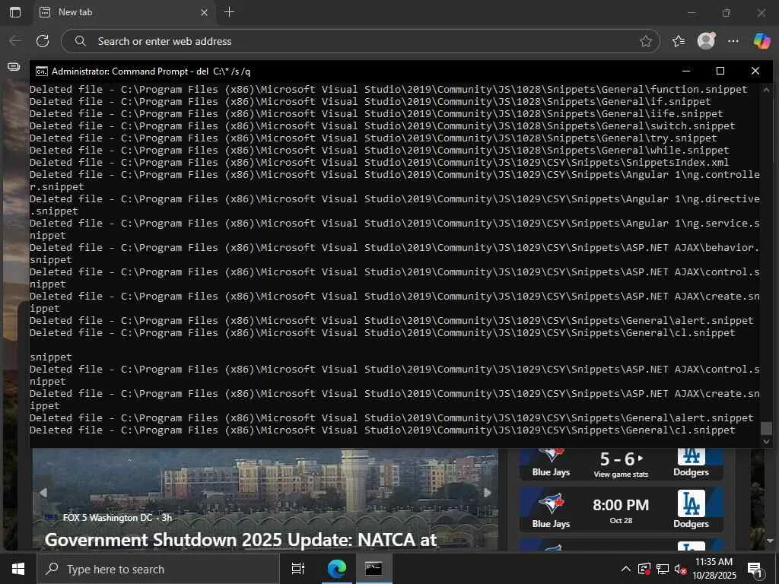The width and height of the screenshot is (779, 584).
Task: Refresh the page in Edge
Action: tap(43, 41)
